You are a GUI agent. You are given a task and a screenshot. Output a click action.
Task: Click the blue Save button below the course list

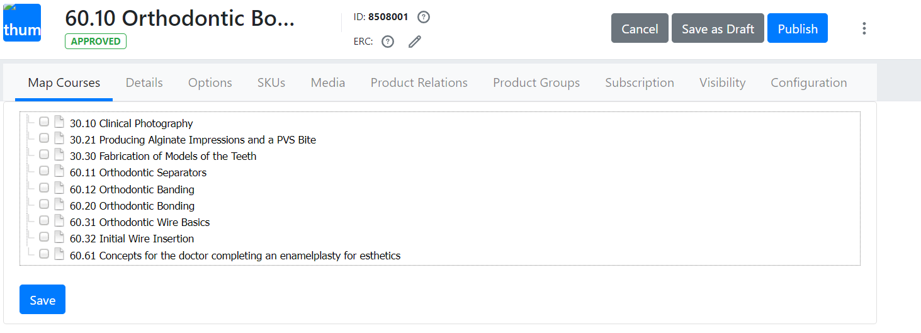pos(42,300)
